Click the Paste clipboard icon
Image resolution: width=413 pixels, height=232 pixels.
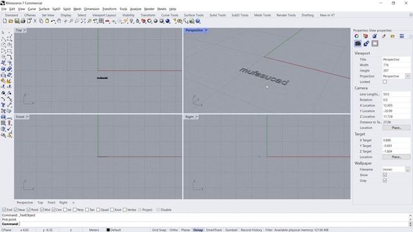click(47, 21)
